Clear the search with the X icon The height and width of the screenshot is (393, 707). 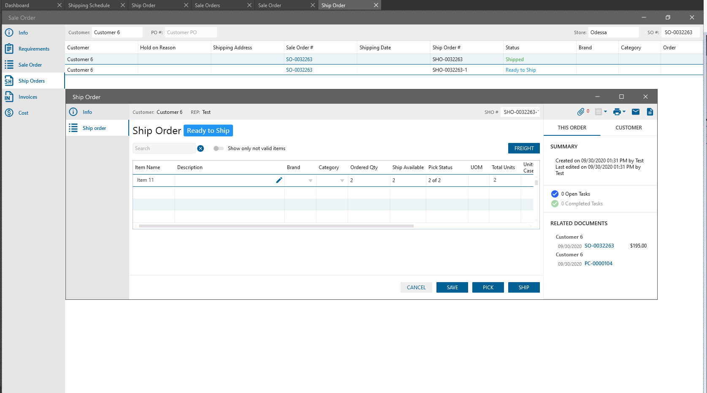[200, 148]
